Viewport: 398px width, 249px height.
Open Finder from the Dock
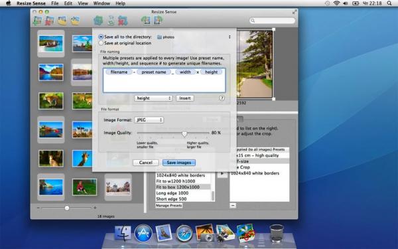click(123, 233)
